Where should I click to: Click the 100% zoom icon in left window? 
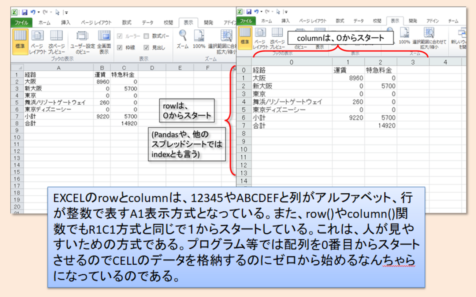click(x=199, y=40)
